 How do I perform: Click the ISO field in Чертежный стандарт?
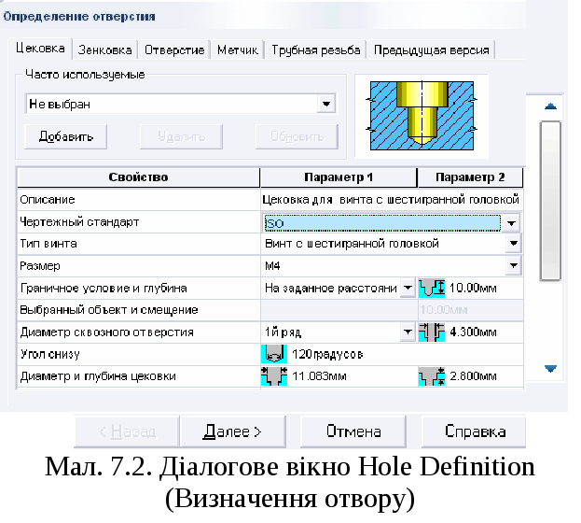click(382, 223)
